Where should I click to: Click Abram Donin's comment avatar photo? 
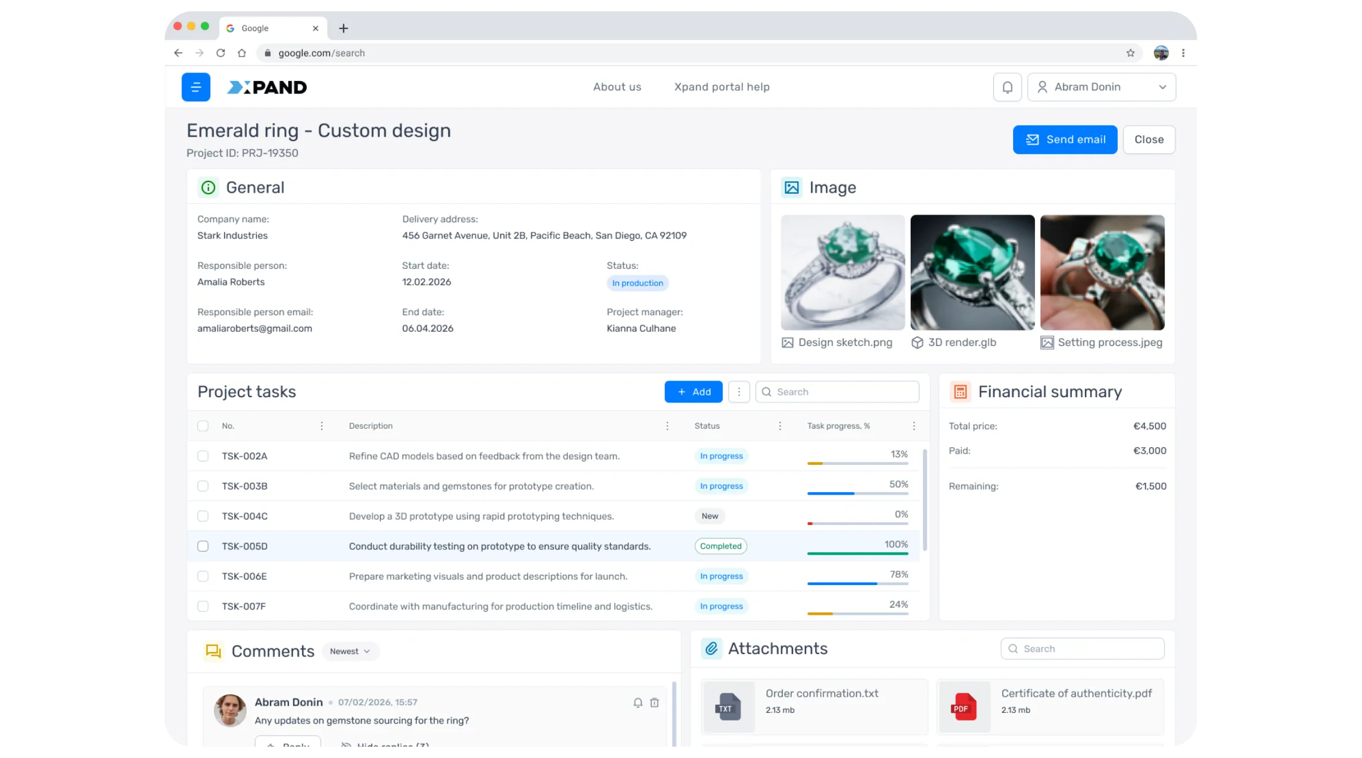tap(230, 710)
